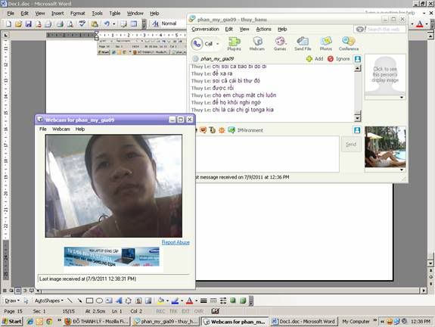435x327 pixels.
Task: Open the Actions menu in chat window
Action: (x=263, y=29)
